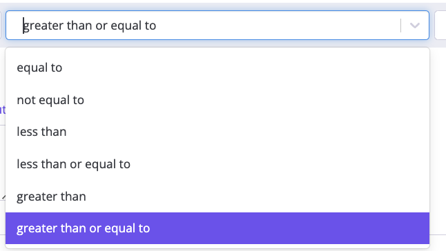This screenshot has width=446, height=251.
Task: Click 'greater than or equal to' text in combo box
Action: point(89,26)
